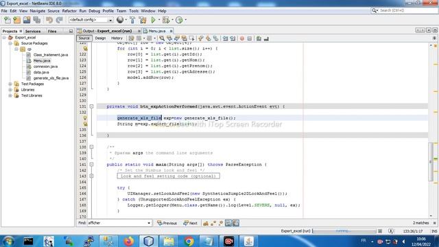
Task: Expand folded code block at line 143
Action: pyautogui.click(x=91, y=176)
